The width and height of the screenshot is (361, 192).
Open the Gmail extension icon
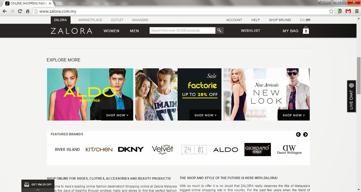coord(348,11)
